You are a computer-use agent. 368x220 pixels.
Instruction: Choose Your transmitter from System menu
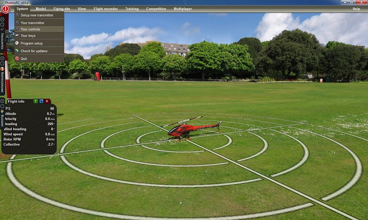pos(32,23)
